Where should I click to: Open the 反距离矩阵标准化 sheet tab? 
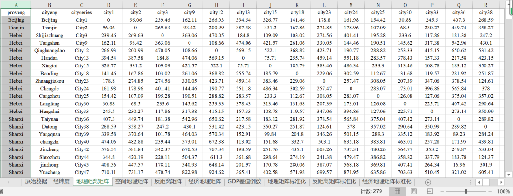tap(334, 182)
